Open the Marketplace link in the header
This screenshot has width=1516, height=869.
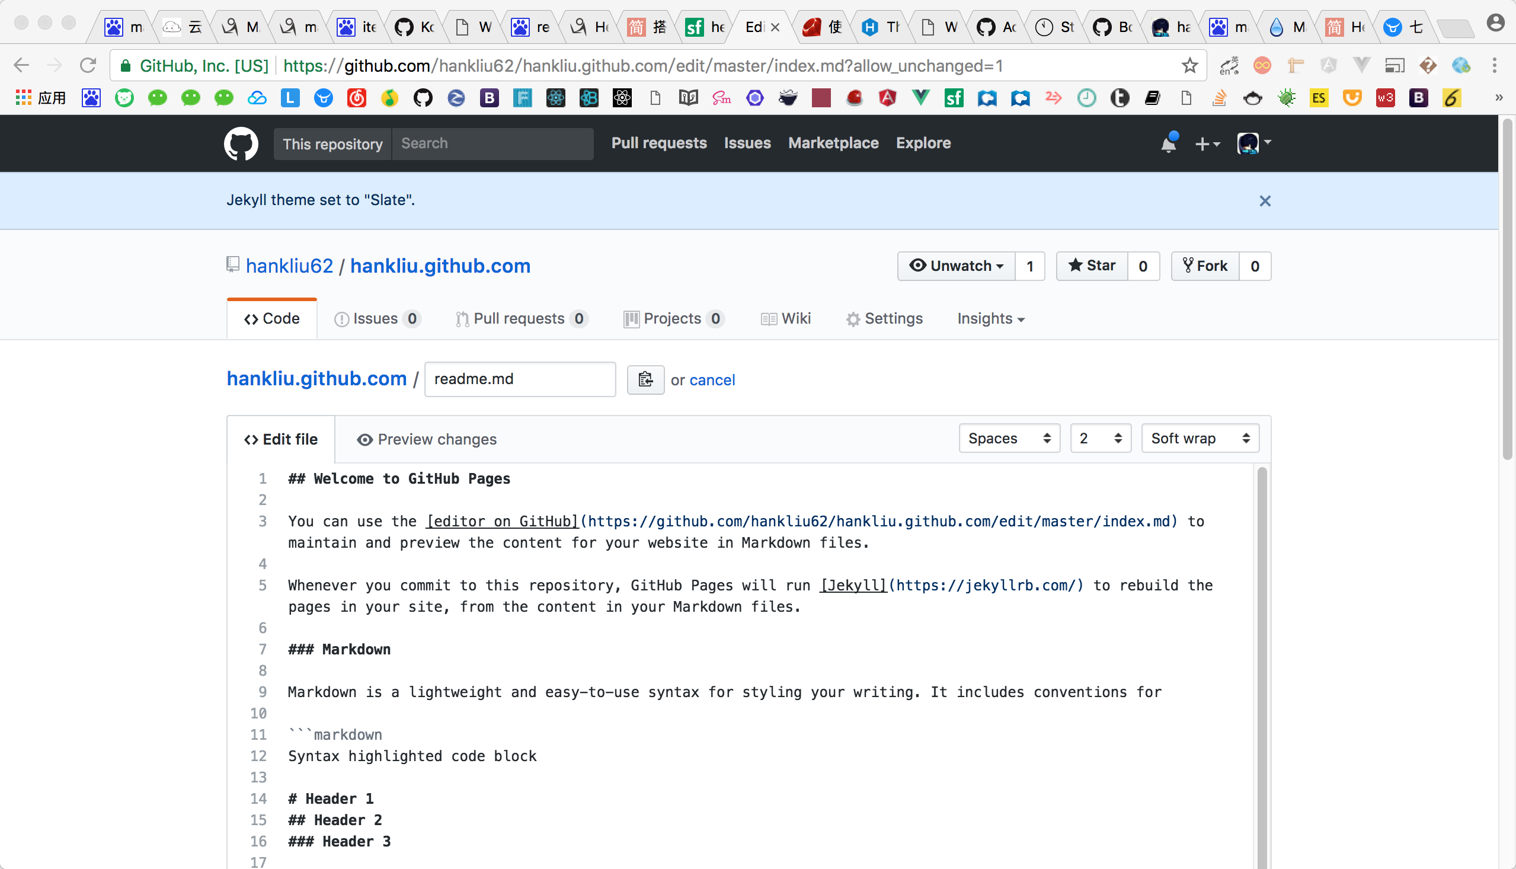pos(833,143)
